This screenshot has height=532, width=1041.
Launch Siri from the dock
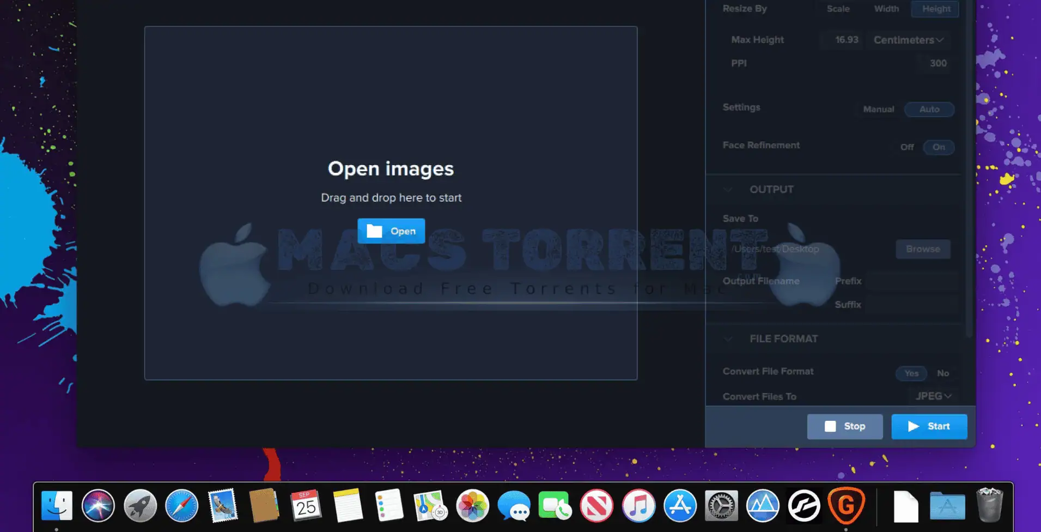[x=99, y=506]
